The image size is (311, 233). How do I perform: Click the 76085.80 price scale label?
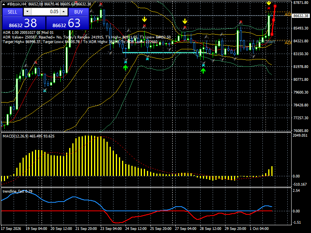(x=301, y=131)
